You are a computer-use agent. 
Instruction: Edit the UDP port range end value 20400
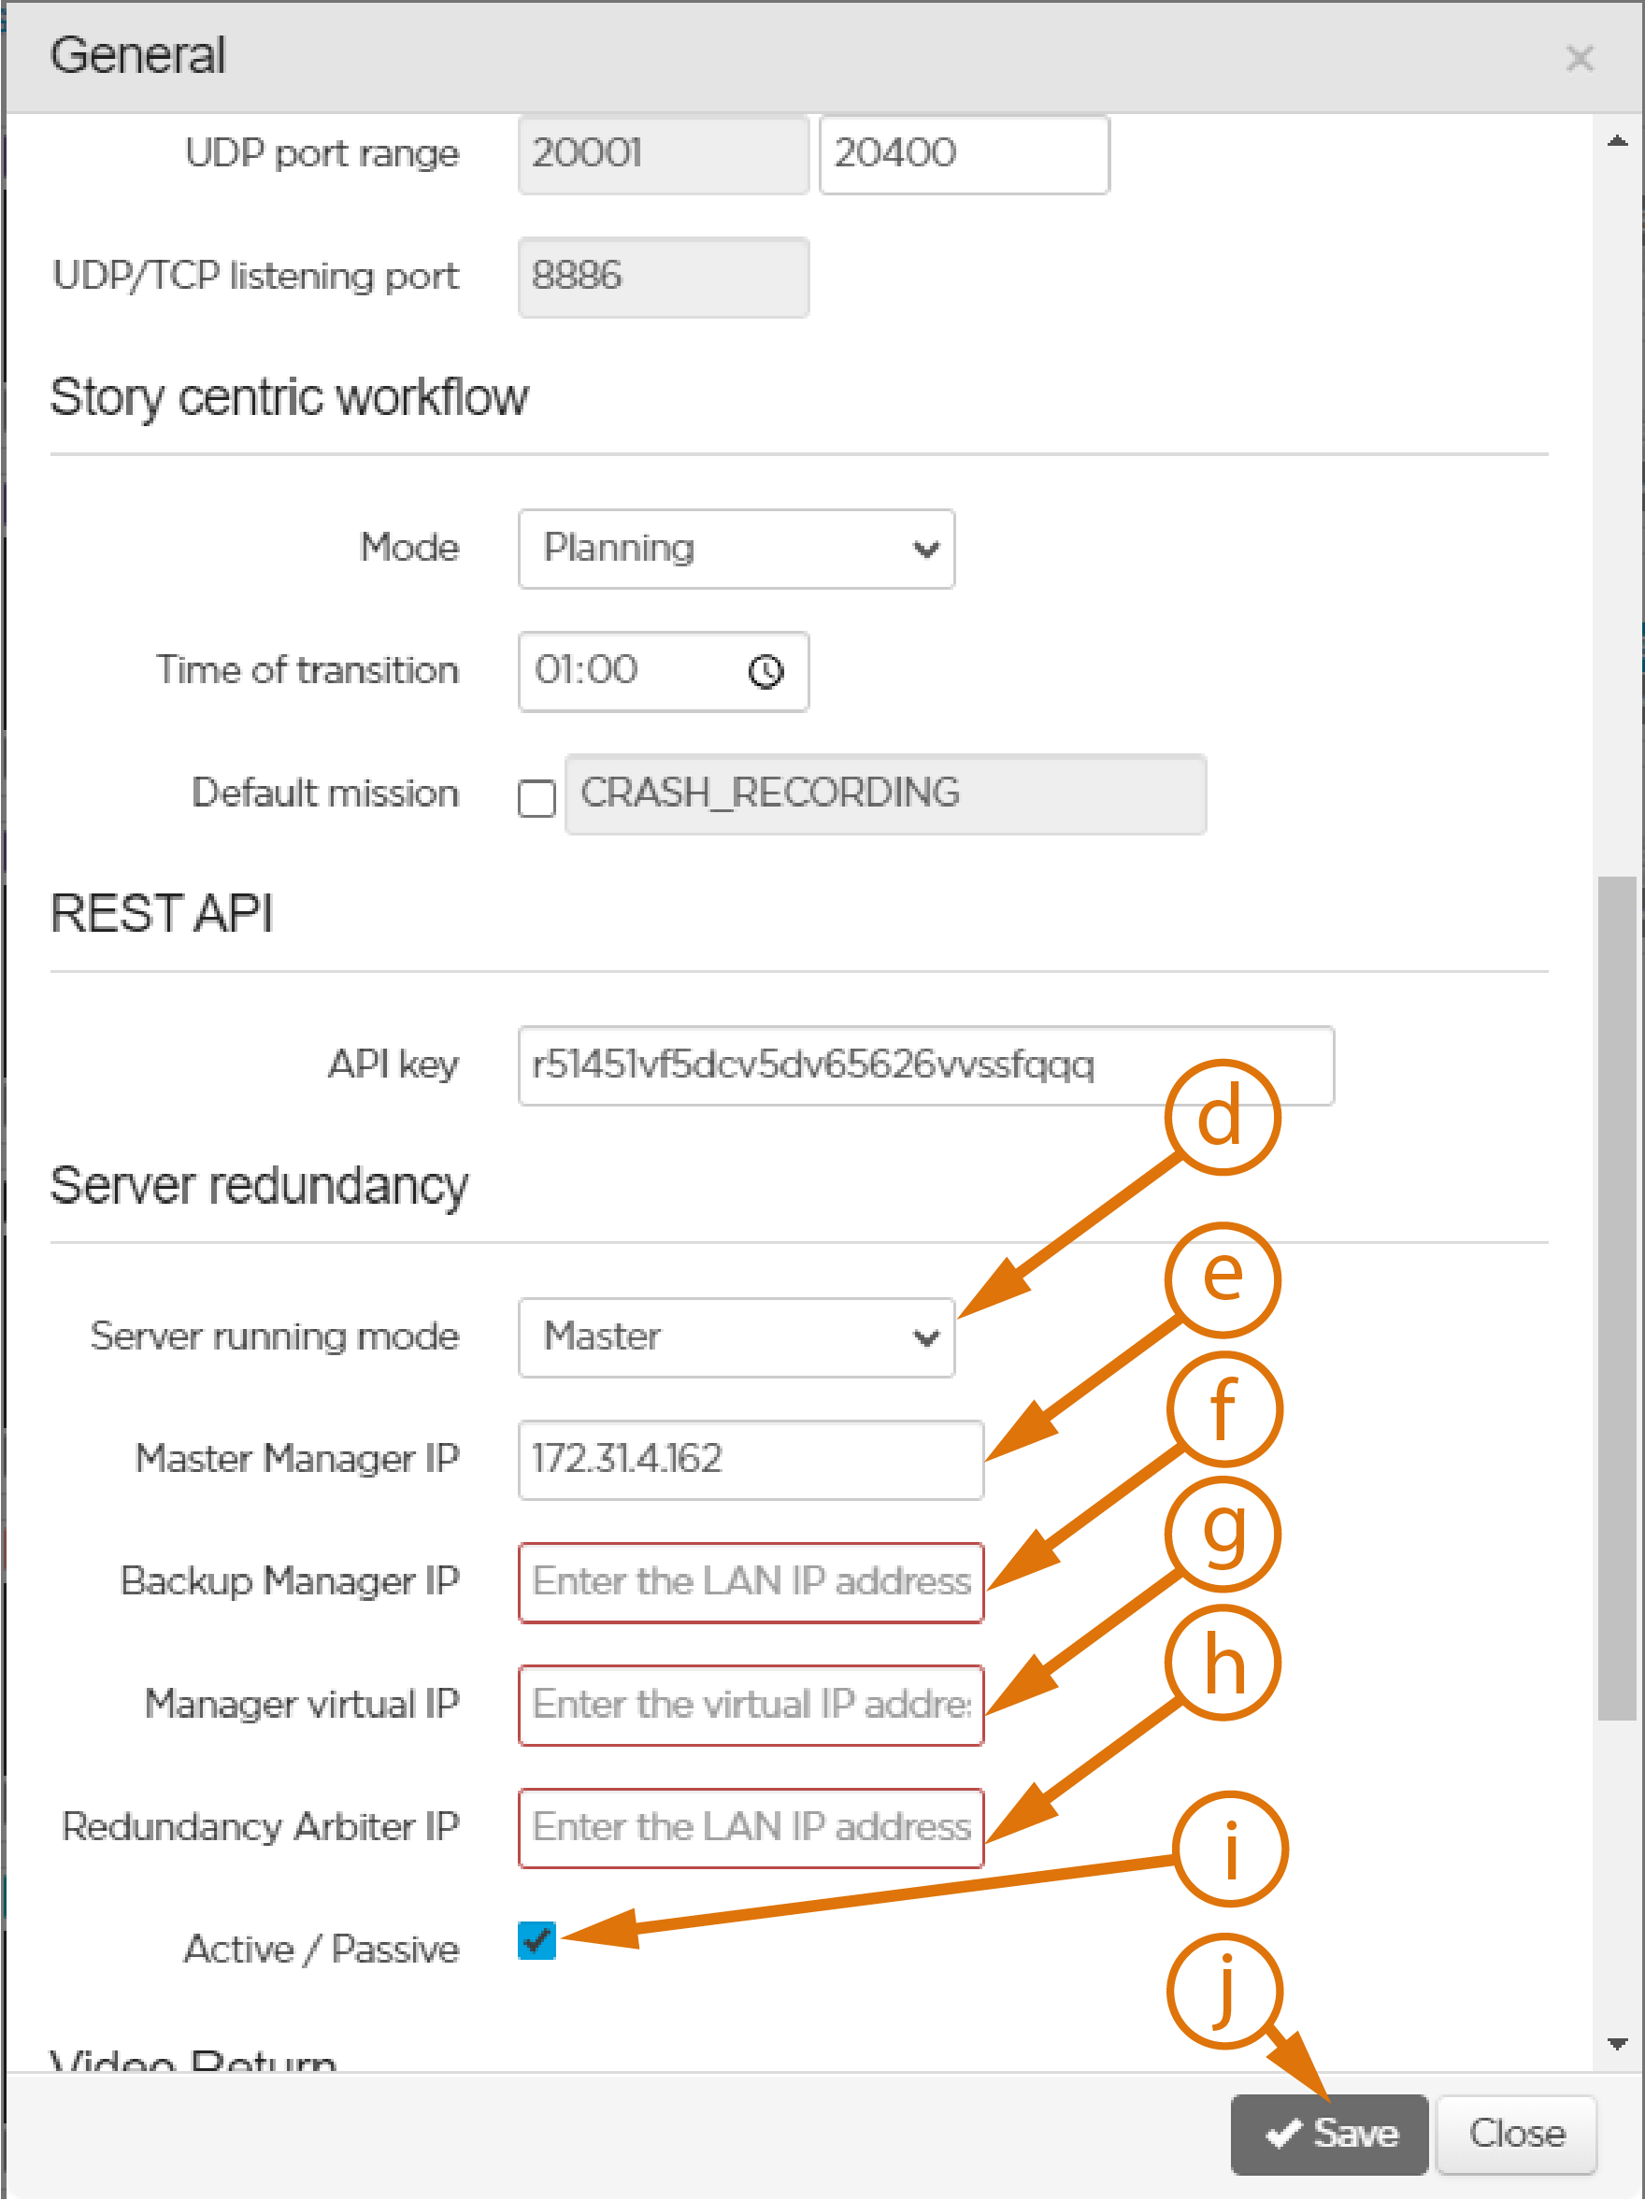[963, 154]
